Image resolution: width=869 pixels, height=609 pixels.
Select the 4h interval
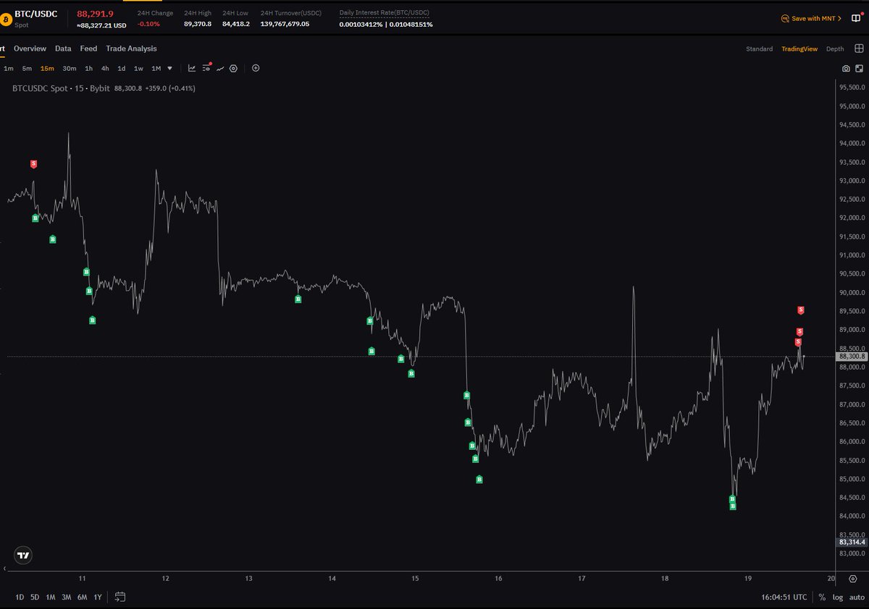105,69
